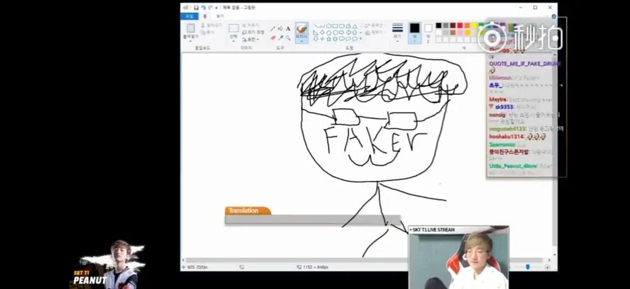Viewport: 630px width, 289px height.
Task: Open the Customize Quick Access Toolbar arrow
Action: 216,7
